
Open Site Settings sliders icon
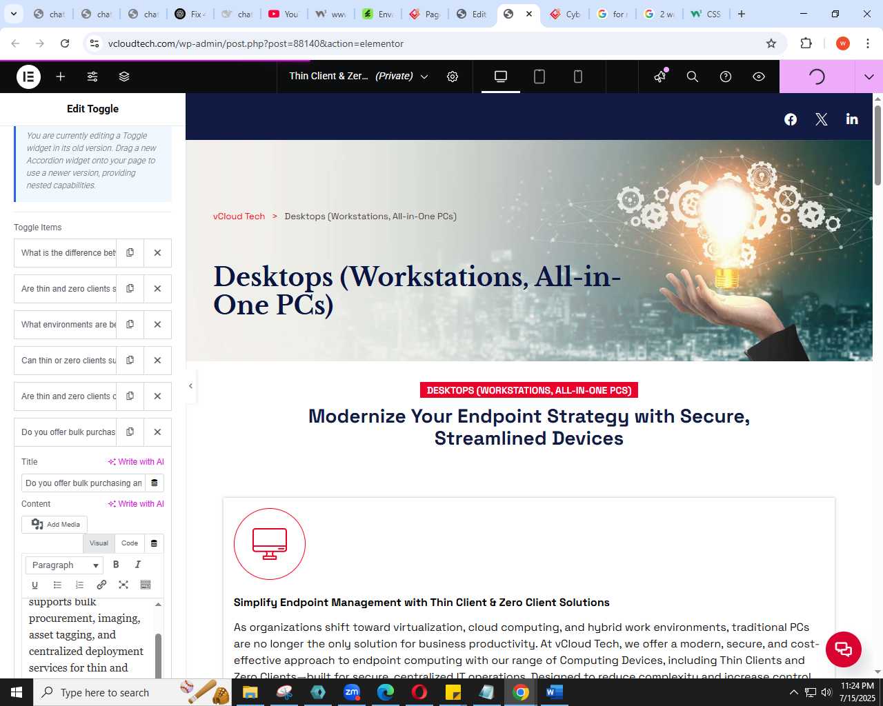pyautogui.click(x=92, y=77)
